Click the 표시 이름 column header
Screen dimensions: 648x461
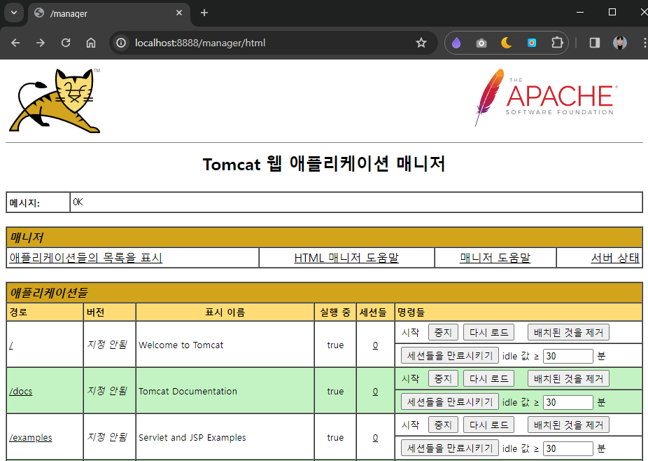pos(225,312)
